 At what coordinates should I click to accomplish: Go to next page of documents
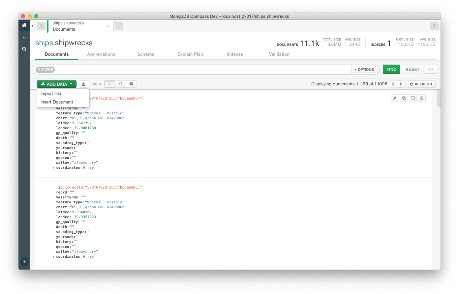tap(401, 84)
